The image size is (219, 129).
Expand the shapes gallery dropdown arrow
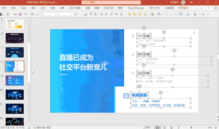[x=184, y=14]
